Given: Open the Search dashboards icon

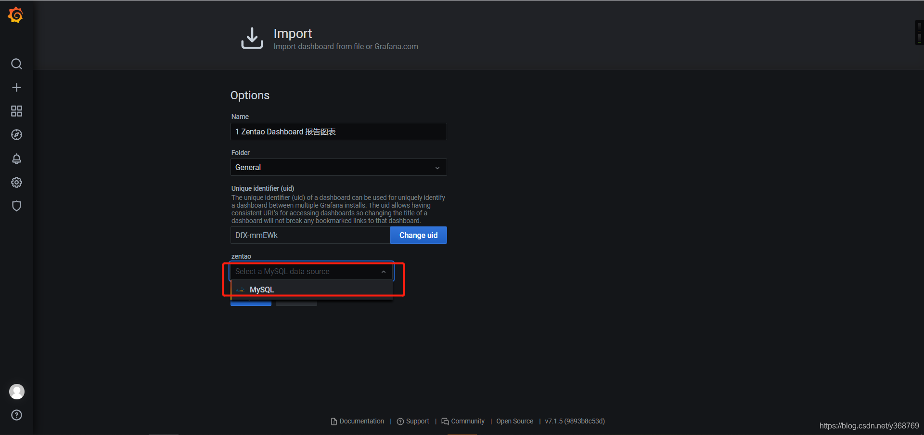Looking at the screenshot, I should (16, 64).
